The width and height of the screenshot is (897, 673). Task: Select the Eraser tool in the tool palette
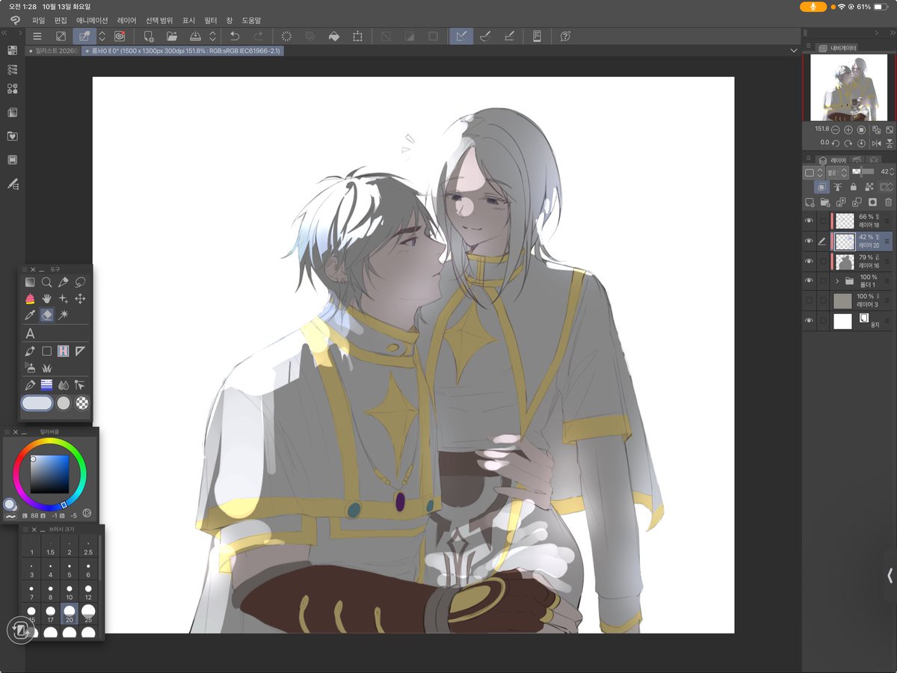point(46,315)
